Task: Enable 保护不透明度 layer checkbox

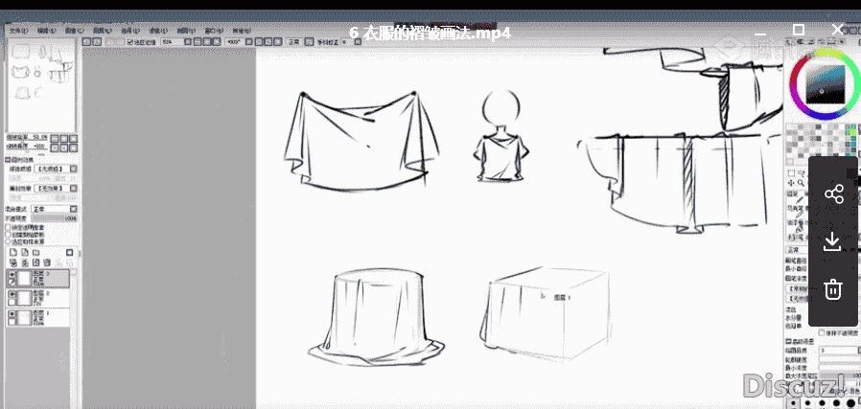Action: [8, 227]
